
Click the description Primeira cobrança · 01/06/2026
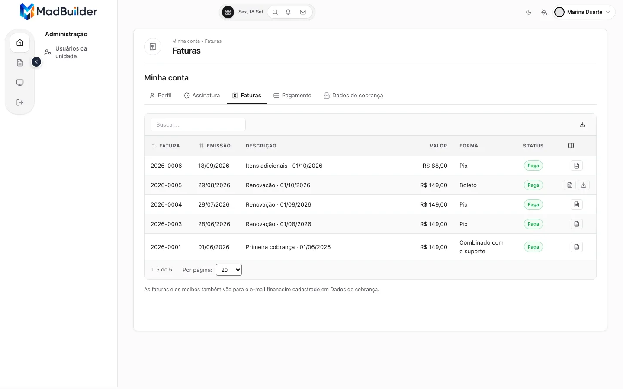pyautogui.click(x=288, y=247)
